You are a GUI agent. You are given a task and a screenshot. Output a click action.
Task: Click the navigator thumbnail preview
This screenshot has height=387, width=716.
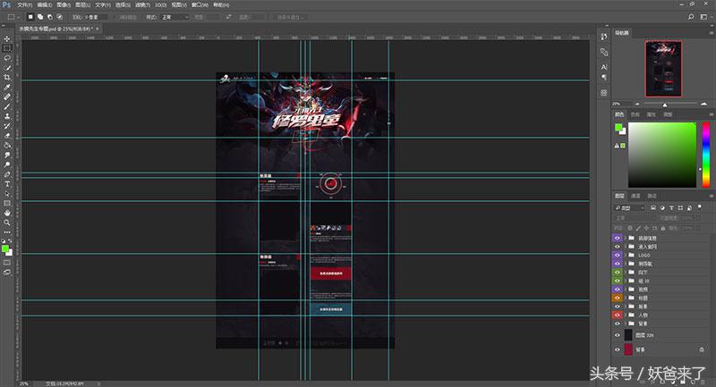[x=664, y=69]
